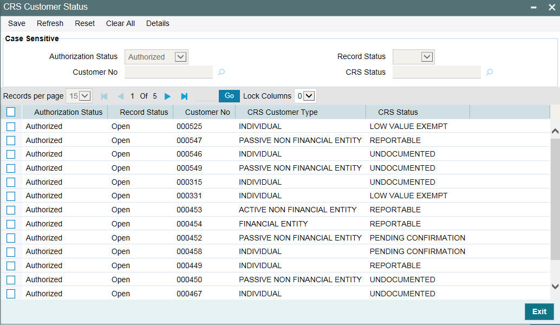Select checkbox for customer 000546

[x=11, y=154]
